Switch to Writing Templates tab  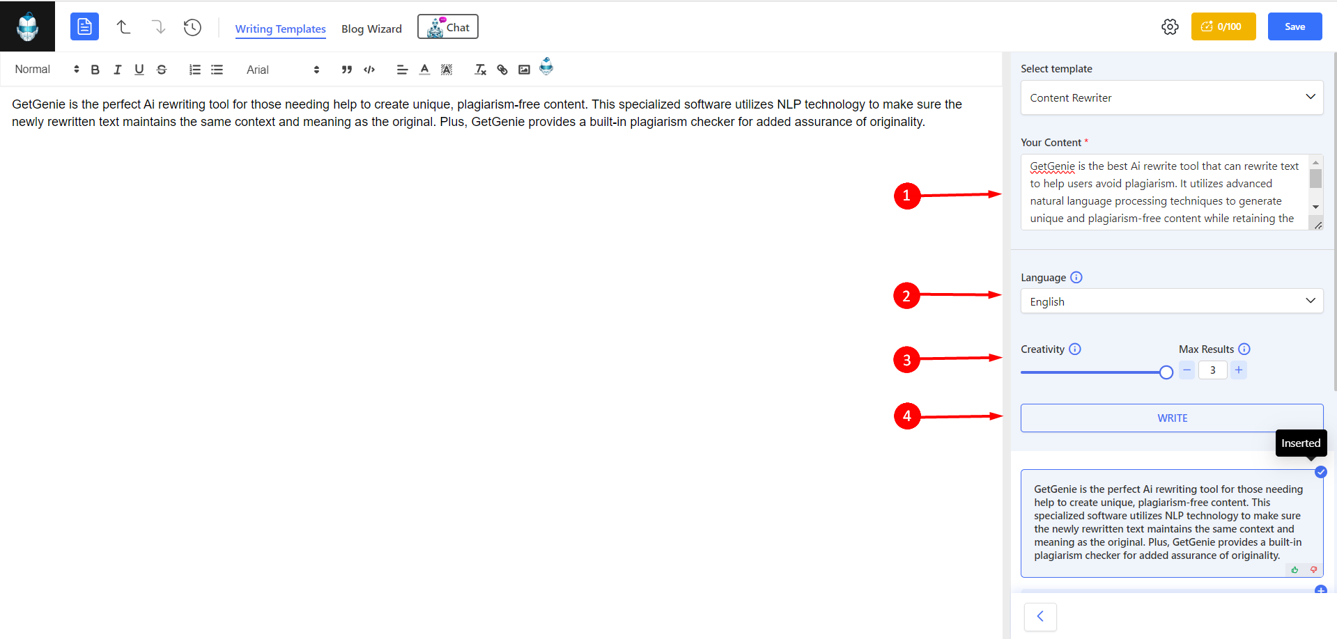pos(281,29)
